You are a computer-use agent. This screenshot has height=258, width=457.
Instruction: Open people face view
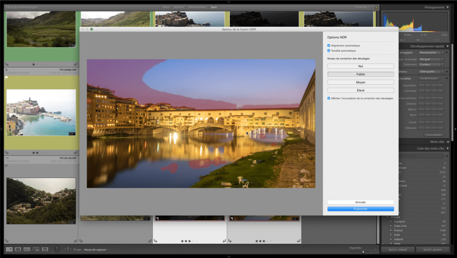point(45,249)
